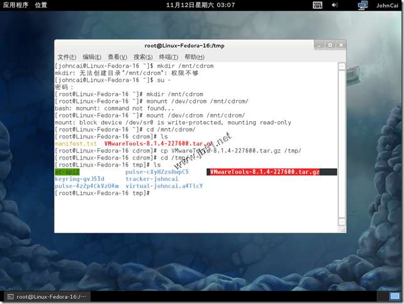Click the 密码: password prompt line
The image size is (404, 304).
pyautogui.click(x=64, y=87)
